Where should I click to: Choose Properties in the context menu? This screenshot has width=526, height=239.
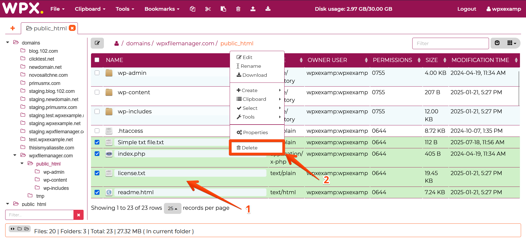[257, 132]
